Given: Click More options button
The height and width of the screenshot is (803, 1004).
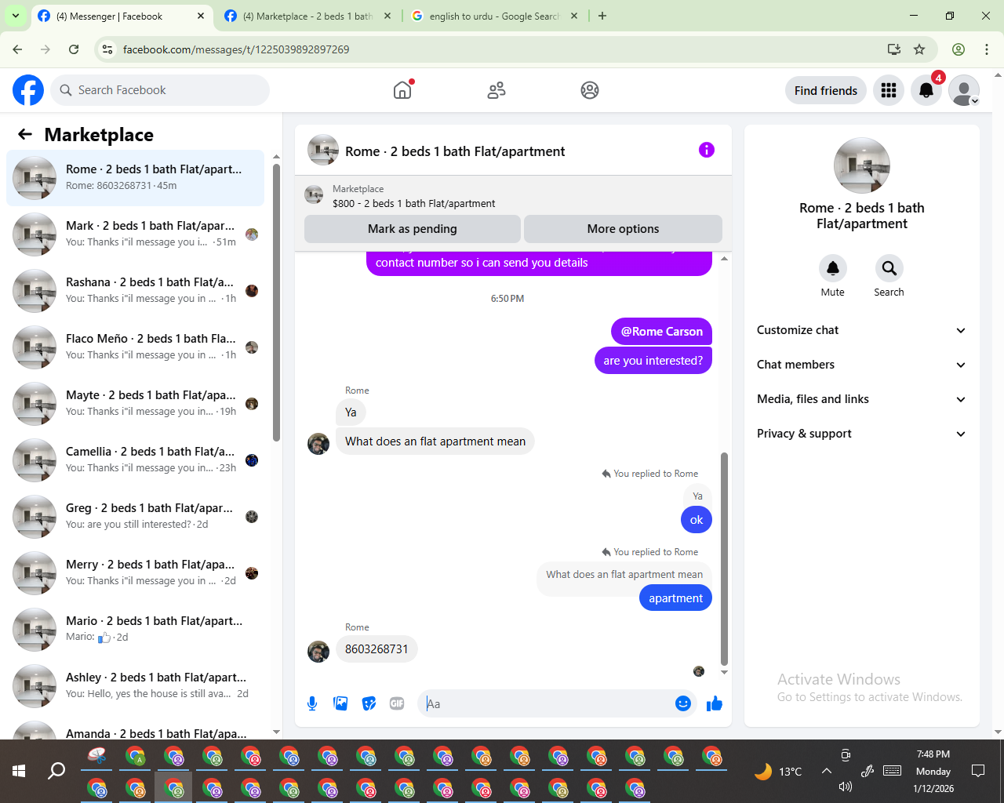Looking at the screenshot, I should 623,229.
